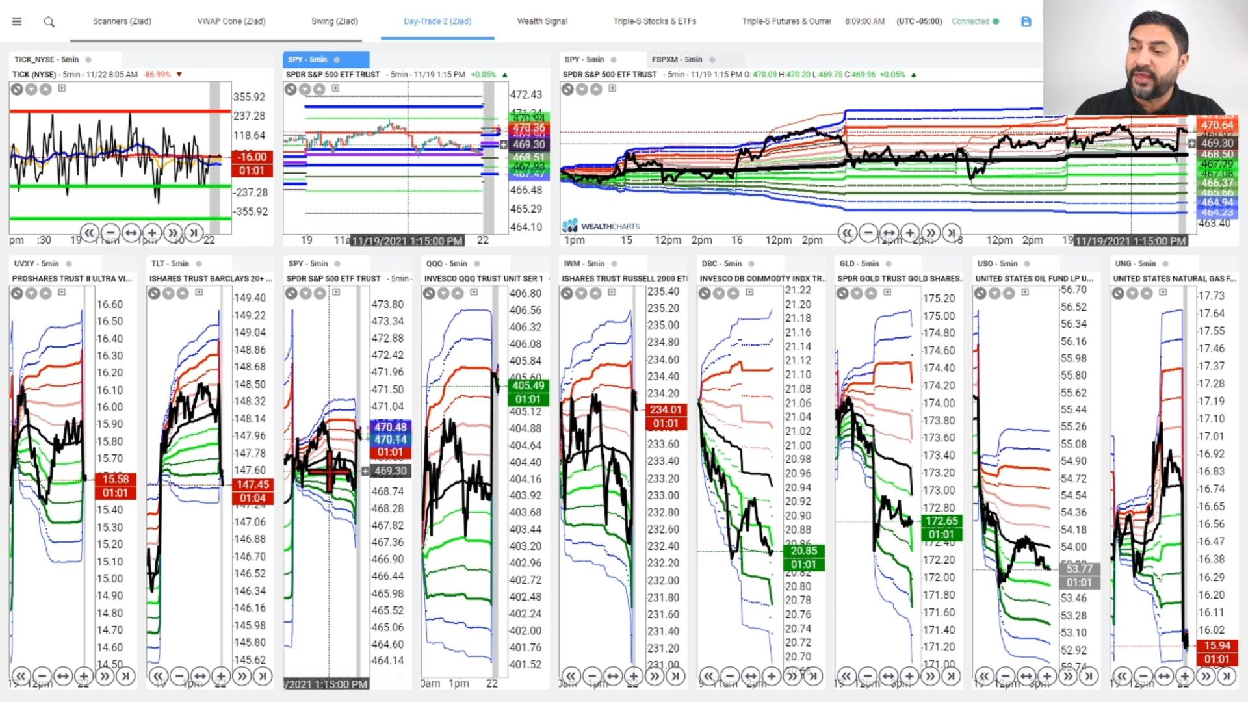Open the symbol search magnifier

(x=49, y=22)
